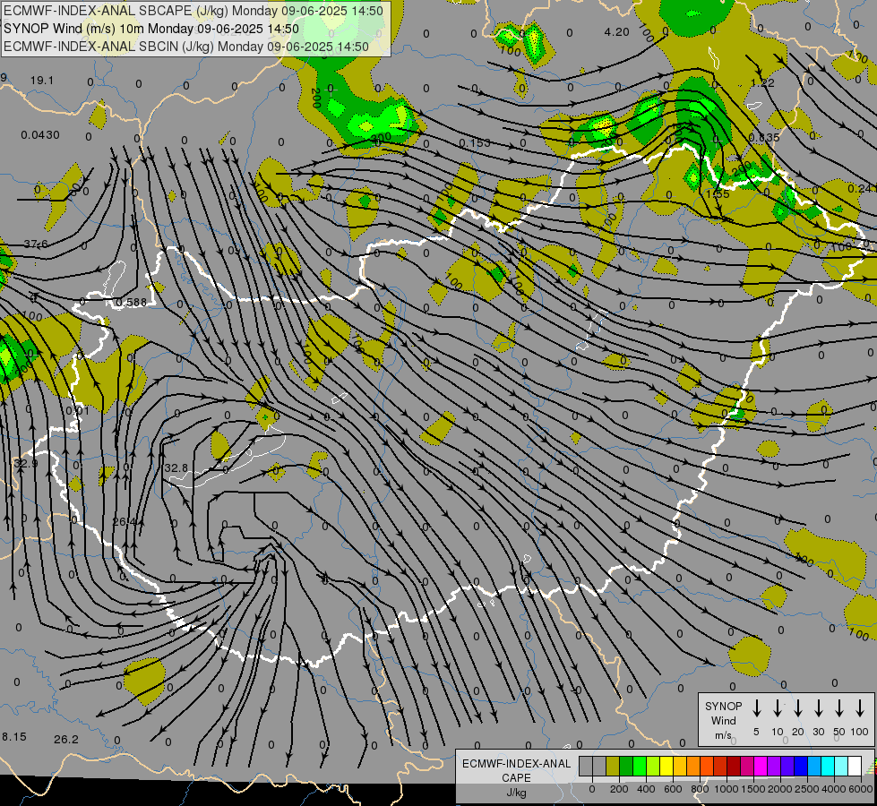Click the 'ECMWF-INDEX-ANAL' colorbar legend label

click(516, 764)
